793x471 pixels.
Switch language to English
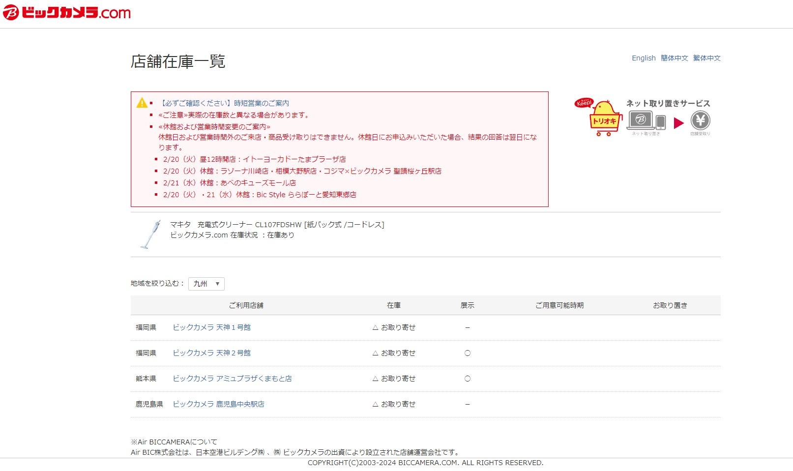pyautogui.click(x=644, y=58)
